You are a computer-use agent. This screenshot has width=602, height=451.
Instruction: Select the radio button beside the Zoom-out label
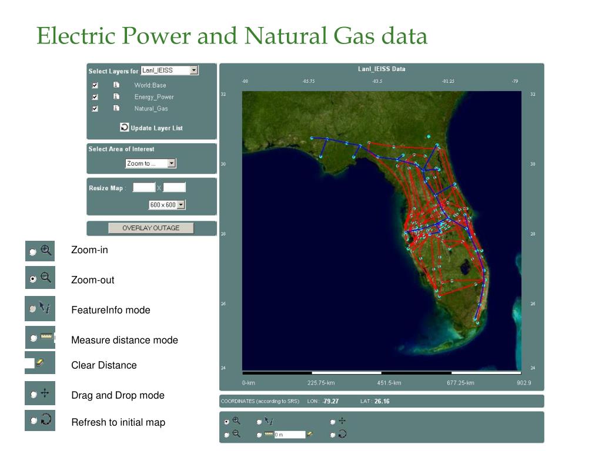tap(33, 279)
